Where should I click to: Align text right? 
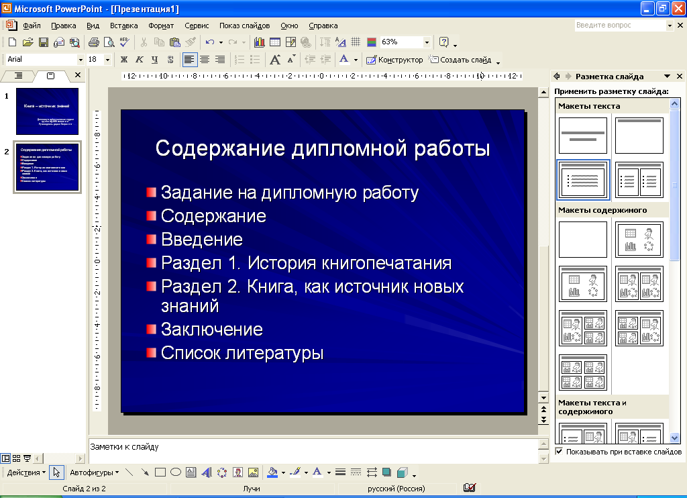220,60
